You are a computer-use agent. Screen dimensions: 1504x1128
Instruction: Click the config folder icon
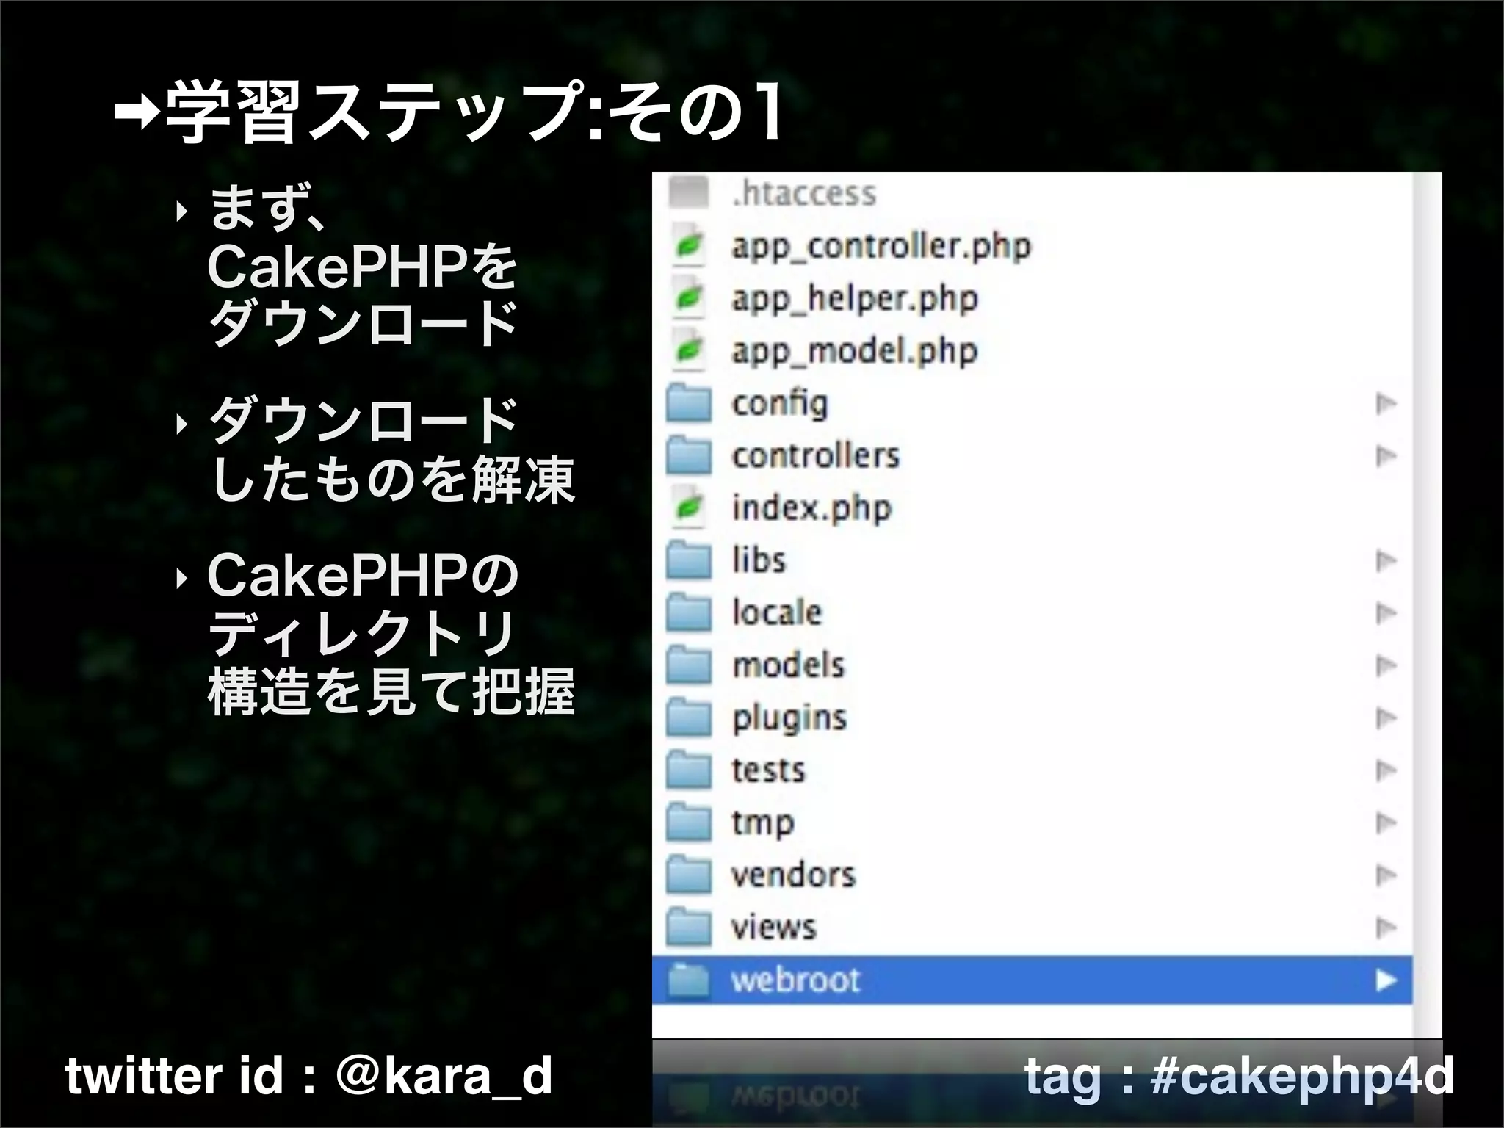click(x=689, y=403)
